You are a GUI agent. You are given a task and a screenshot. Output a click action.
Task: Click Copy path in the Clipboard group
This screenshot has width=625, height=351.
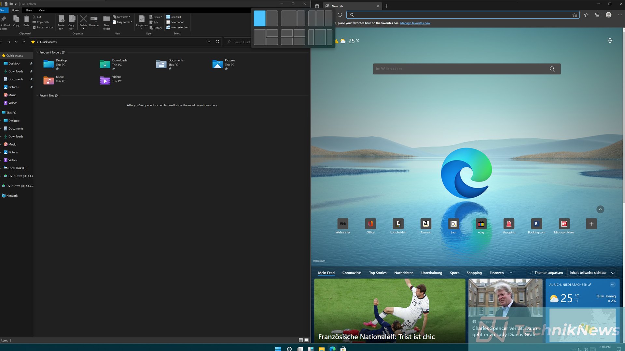click(41, 22)
